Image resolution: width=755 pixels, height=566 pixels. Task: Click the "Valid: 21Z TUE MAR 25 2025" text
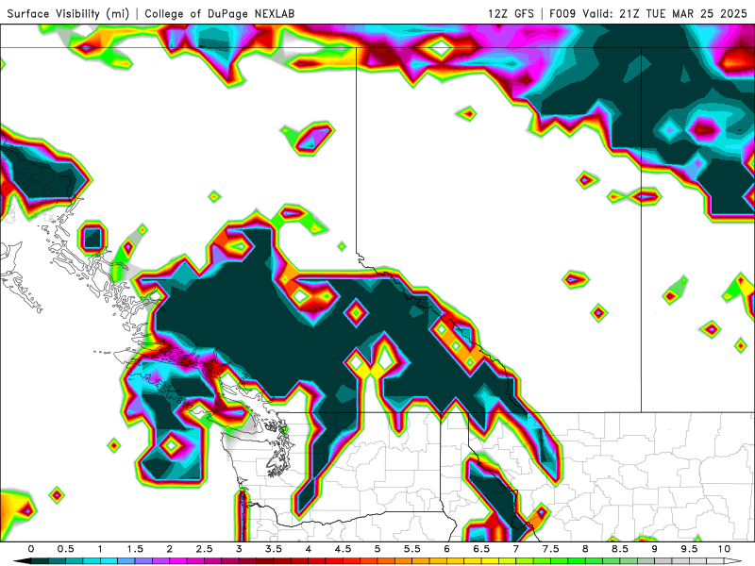(664, 13)
